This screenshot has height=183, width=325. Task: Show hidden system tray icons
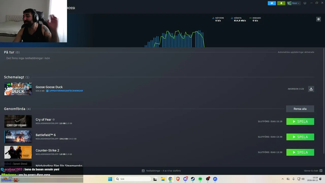coord(283,179)
